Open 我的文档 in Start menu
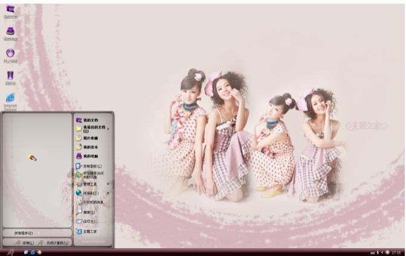The height and width of the screenshot is (256, 406). click(x=87, y=120)
